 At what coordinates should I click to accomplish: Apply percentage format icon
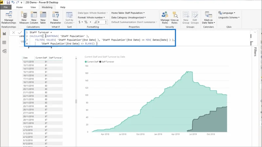click(x=86, y=22)
